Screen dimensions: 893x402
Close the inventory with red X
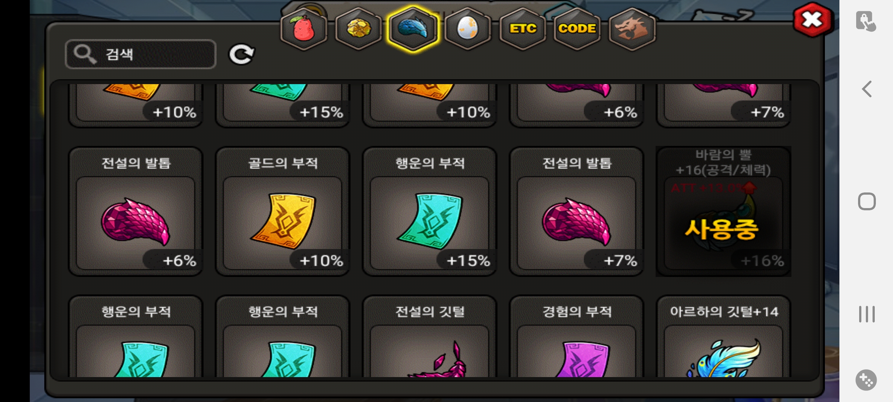click(812, 20)
